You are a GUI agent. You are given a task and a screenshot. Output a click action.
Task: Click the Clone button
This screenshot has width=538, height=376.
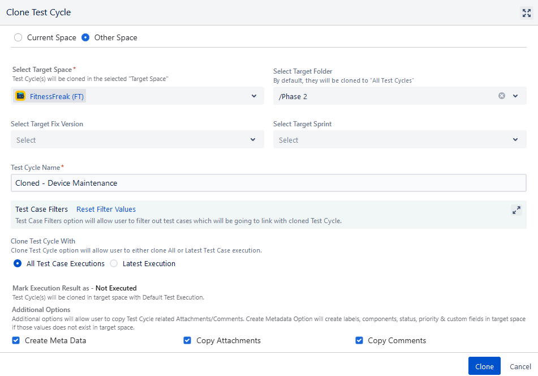[x=484, y=366]
